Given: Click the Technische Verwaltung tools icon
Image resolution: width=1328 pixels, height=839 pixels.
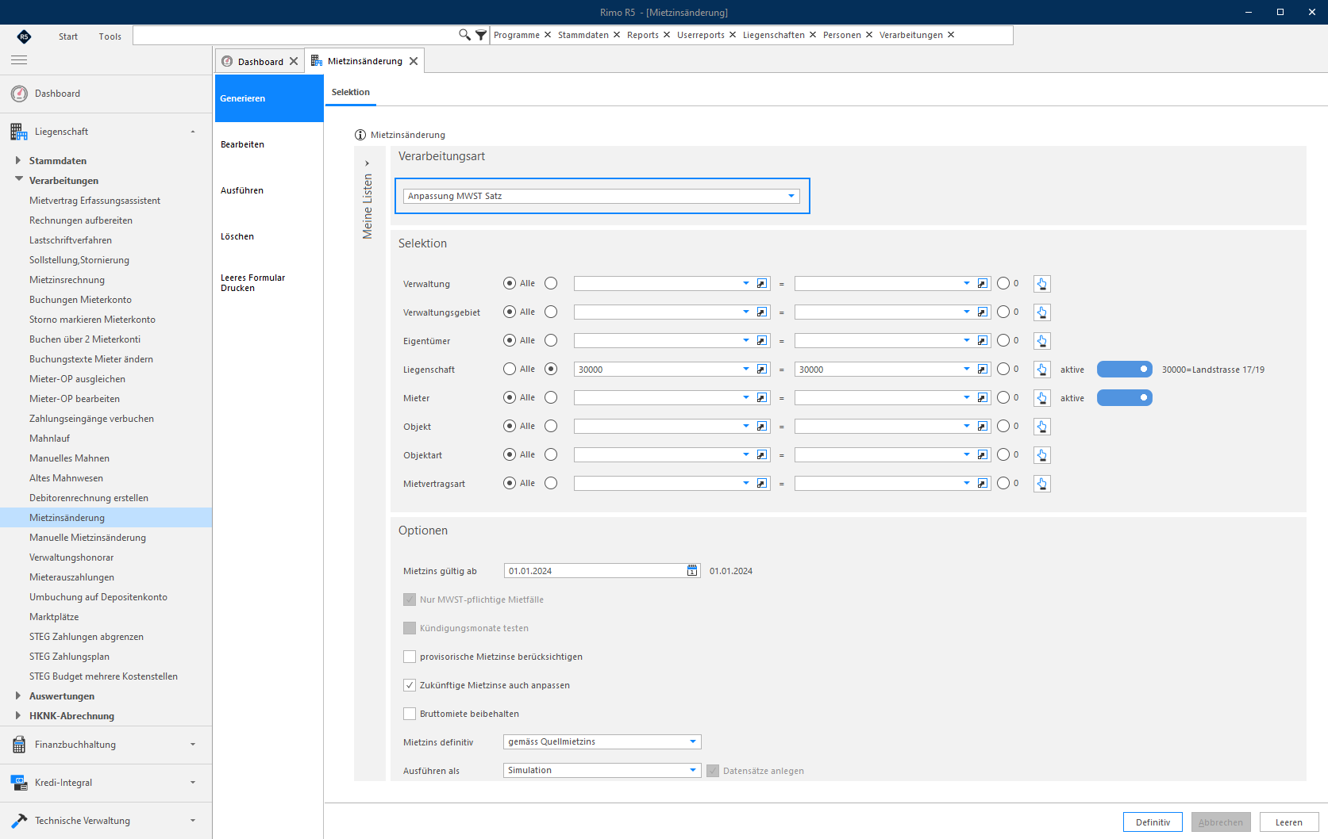Looking at the screenshot, I should tap(19, 821).
